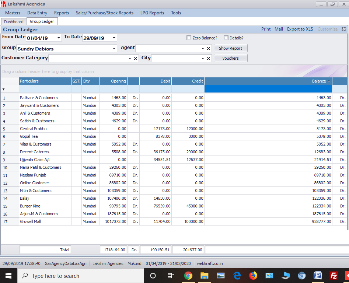Clear the City filter using the X icon
The image size is (349, 283).
(209, 58)
